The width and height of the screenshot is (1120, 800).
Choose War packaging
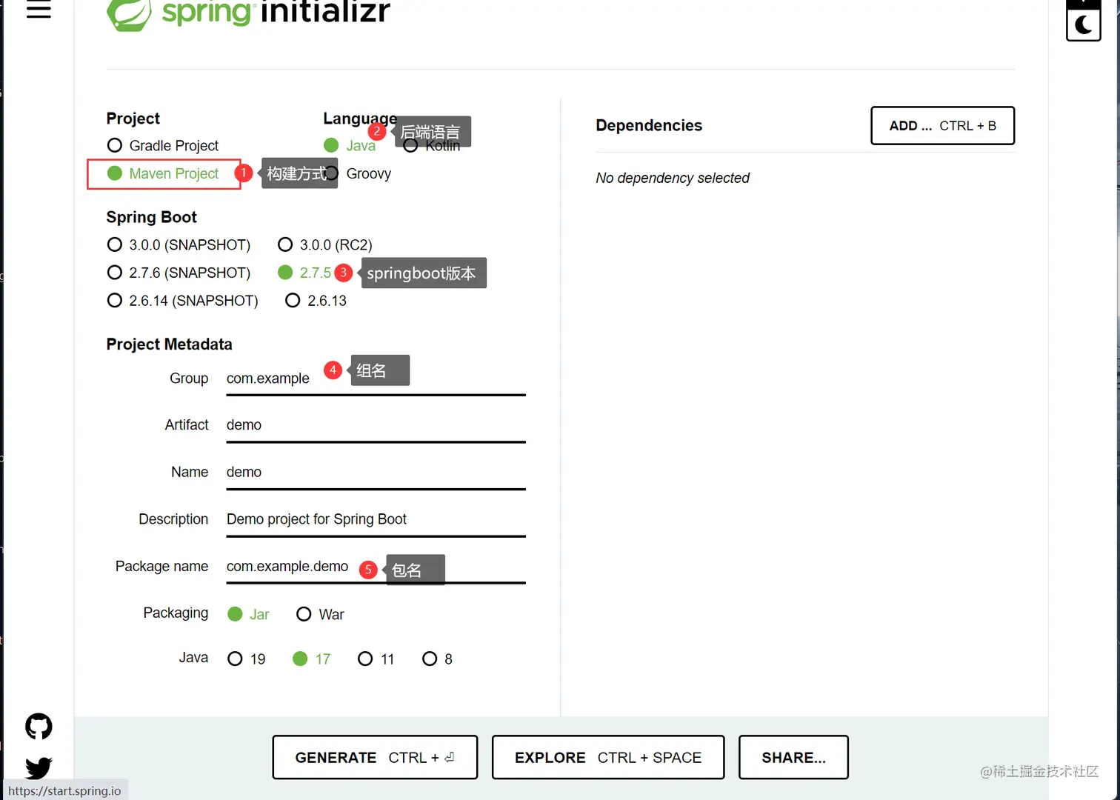point(320,614)
